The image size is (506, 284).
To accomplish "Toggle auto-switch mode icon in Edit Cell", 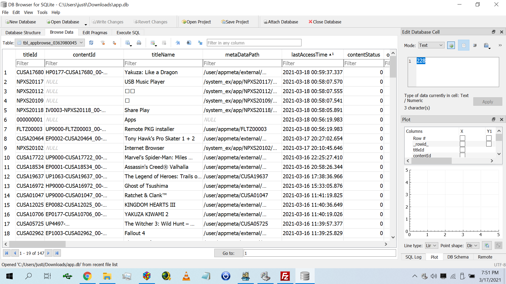I will click(451, 45).
